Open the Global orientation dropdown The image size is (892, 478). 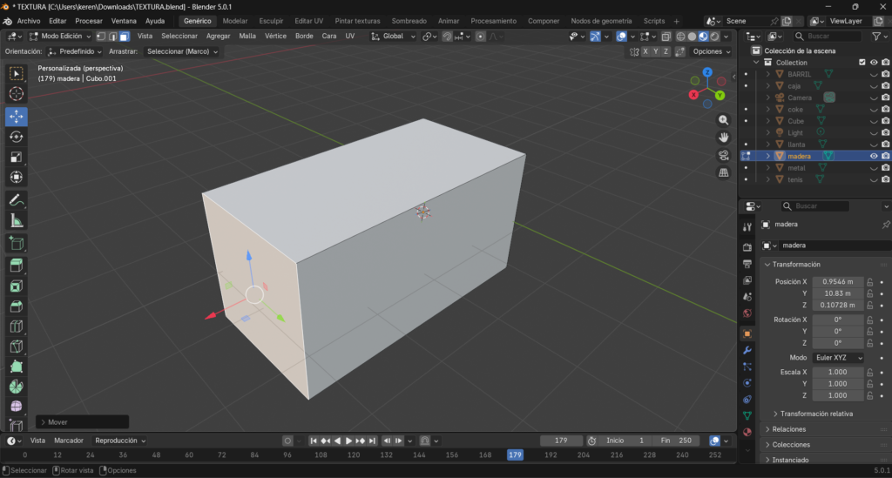point(393,36)
